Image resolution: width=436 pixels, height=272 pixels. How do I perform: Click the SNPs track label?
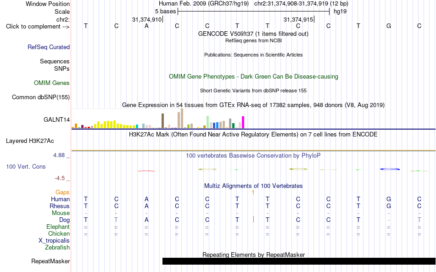(x=62, y=68)
